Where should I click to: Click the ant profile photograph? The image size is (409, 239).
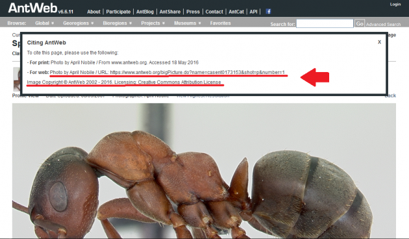(204, 171)
